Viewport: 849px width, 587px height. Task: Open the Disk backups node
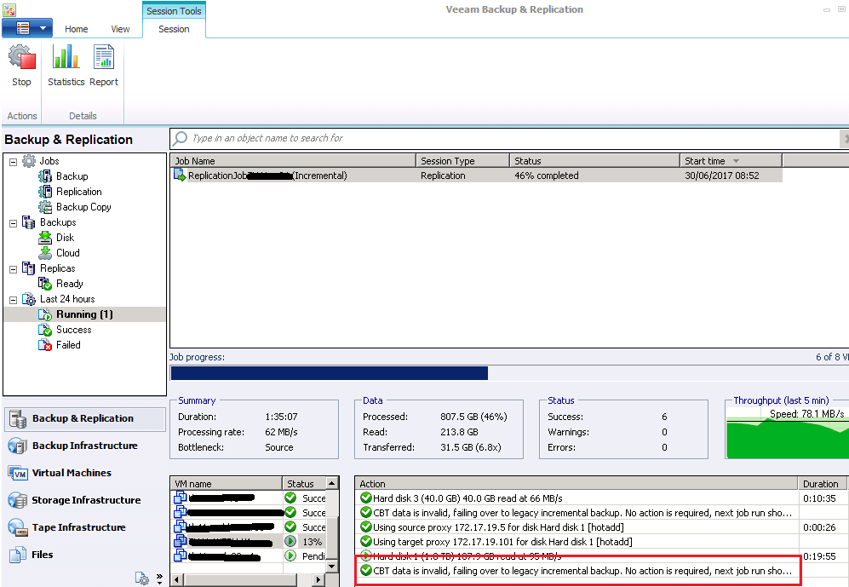pos(65,238)
